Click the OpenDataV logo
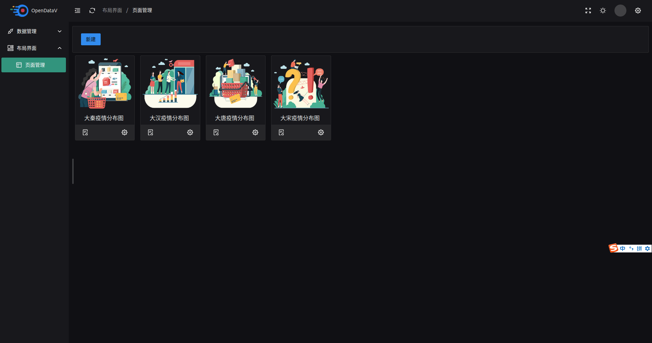Screen dimensions: 652x343 coord(34,11)
